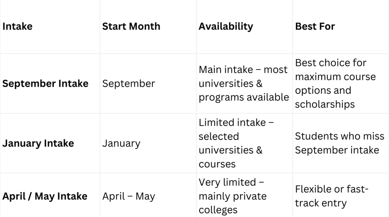Click the Very limited availability cell
This screenshot has height=217, width=389.
[x=232, y=196]
